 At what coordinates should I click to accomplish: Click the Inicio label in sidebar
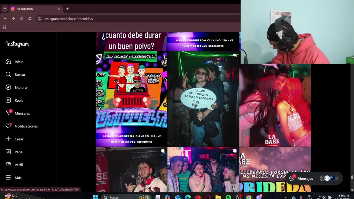(x=19, y=62)
